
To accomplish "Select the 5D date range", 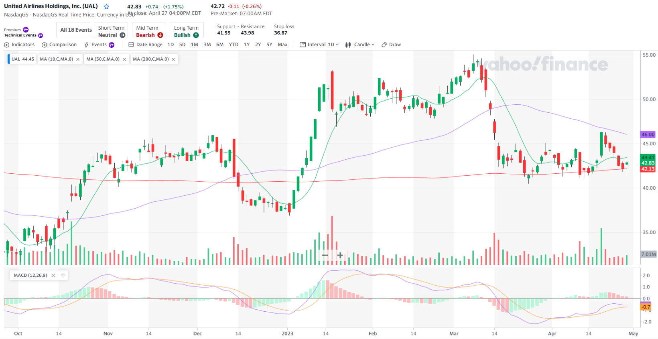I will point(182,45).
